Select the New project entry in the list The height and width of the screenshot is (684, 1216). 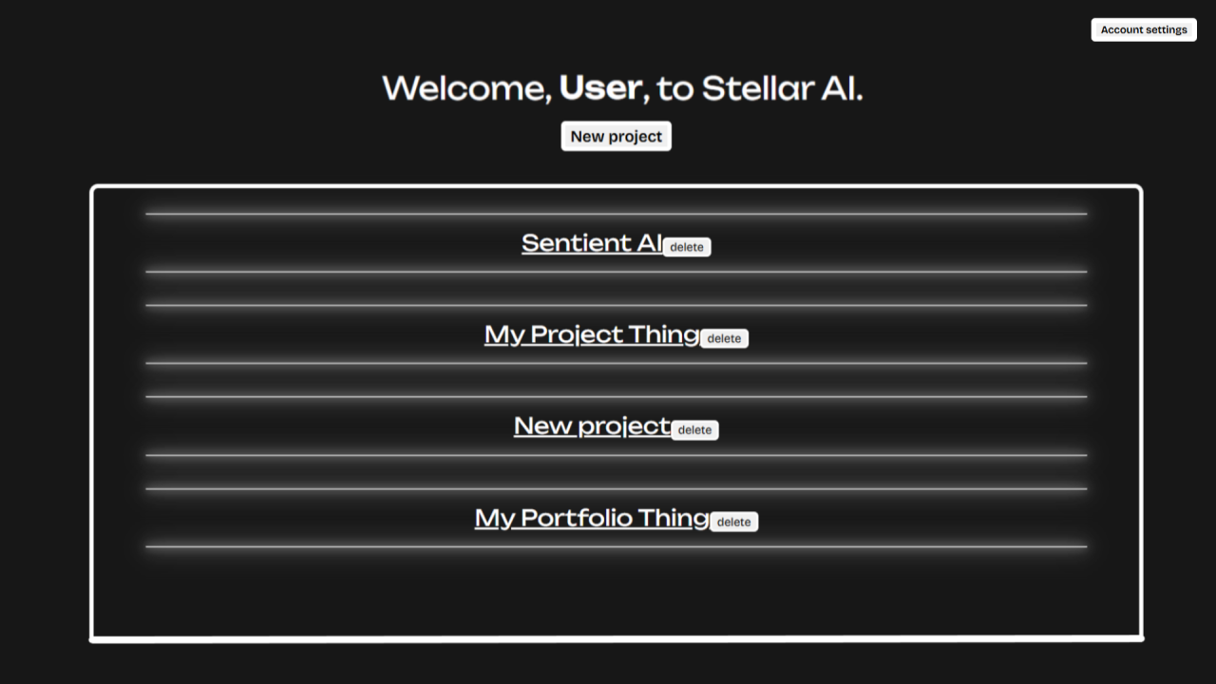click(x=591, y=426)
